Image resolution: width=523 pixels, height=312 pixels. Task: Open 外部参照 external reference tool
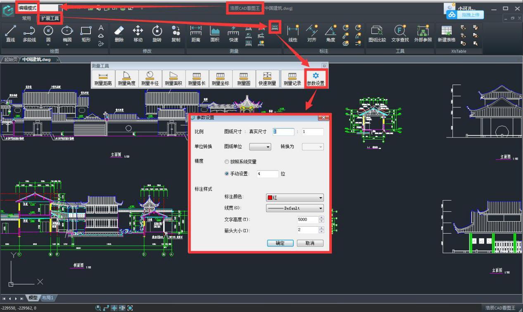pos(423,33)
